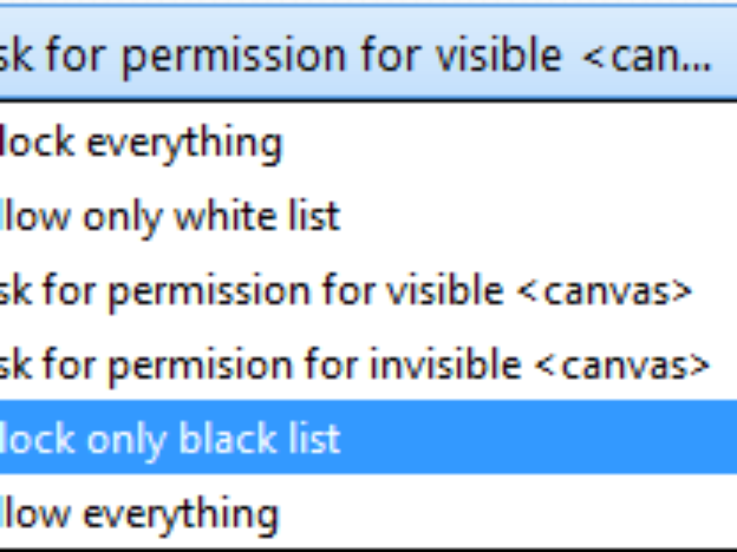Pick "Ask for permission for visible <canvas>"
The image size is (737, 552).
click(x=344, y=291)
